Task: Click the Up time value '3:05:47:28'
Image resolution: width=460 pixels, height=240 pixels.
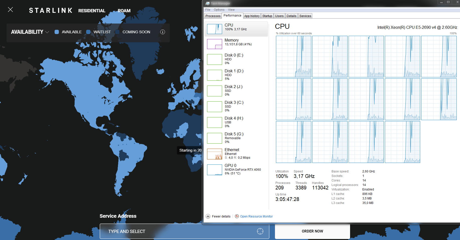Action: tap(287, 199)
